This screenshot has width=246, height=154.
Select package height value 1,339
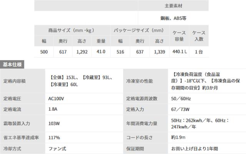coord(160,52)
